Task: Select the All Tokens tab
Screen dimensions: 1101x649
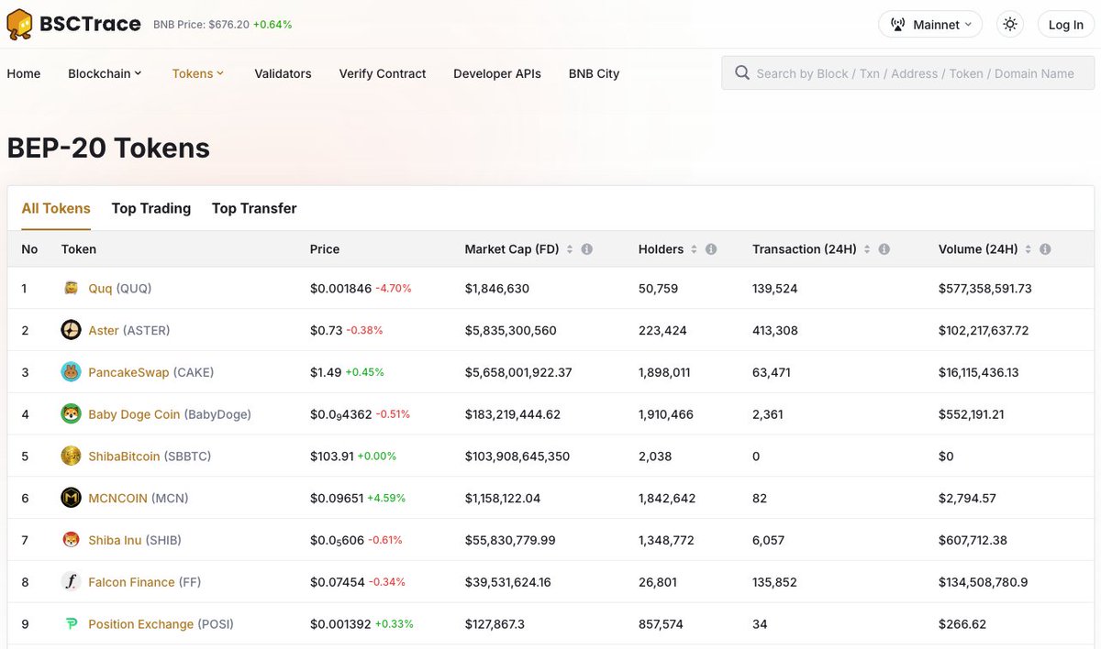Action: click(x=56, y=208)
